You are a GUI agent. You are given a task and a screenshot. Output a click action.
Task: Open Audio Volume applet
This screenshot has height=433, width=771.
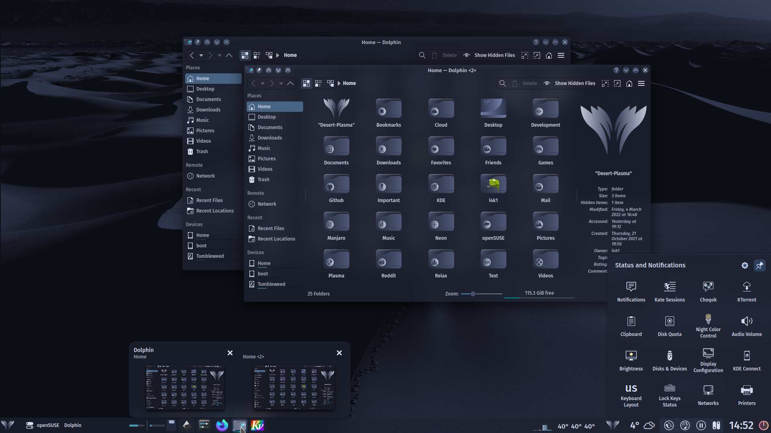pos(747,326)
